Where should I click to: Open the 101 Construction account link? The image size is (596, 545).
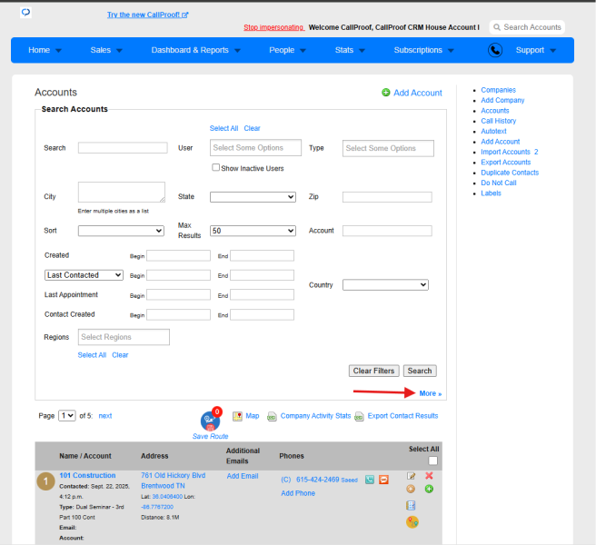click(x=87, y=475)
